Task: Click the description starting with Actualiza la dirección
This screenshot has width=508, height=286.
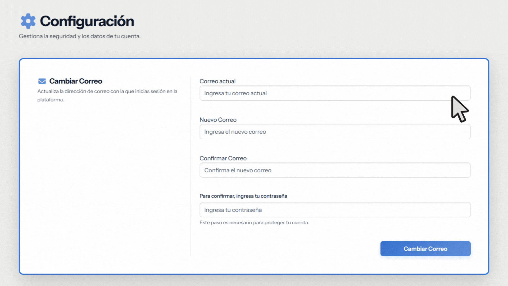Action: click(107, 91)
